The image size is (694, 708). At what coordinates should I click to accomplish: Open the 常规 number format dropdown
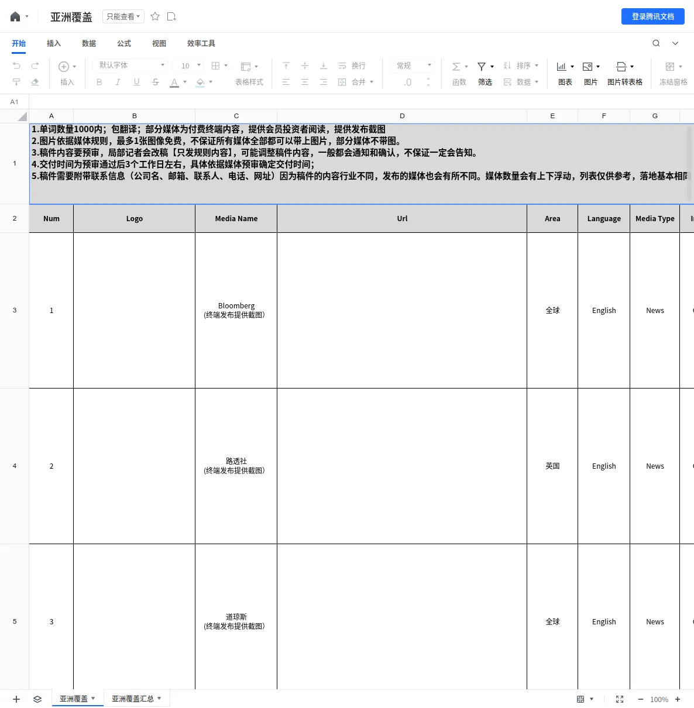tap(414, 66)
